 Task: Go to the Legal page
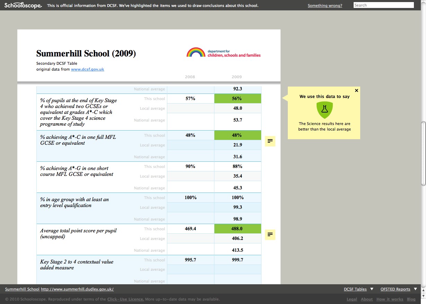(x=352, y=299)
